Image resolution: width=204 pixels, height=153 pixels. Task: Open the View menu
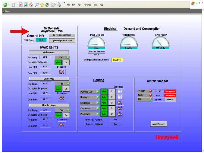(x=79, y=5)
